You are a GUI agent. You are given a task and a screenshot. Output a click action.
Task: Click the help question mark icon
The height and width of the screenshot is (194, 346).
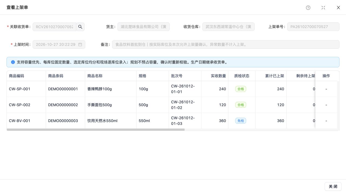(x=308, y=8)
